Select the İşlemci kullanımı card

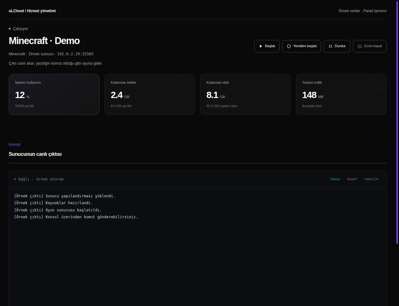(54, 94)
